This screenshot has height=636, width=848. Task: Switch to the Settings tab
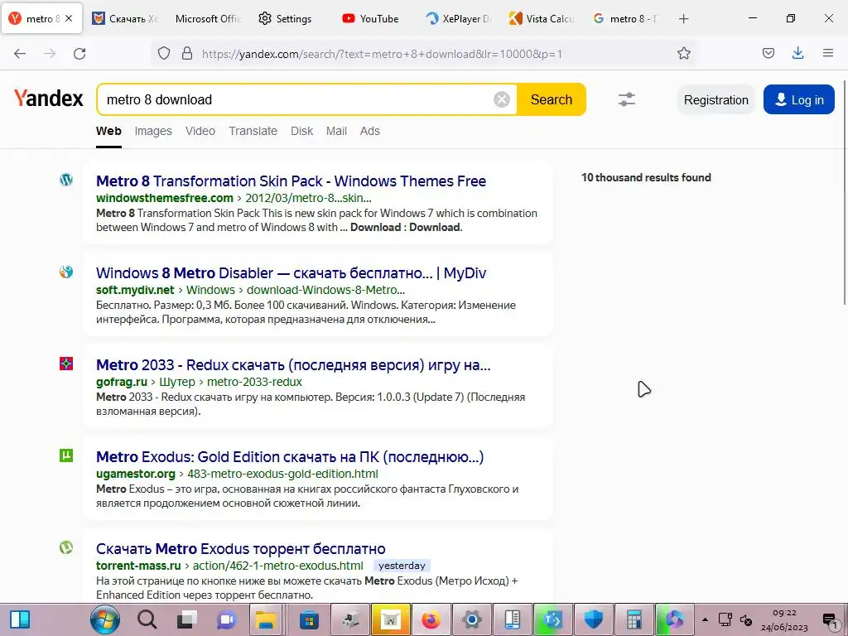pyautogui.click(x=286, y=19)
